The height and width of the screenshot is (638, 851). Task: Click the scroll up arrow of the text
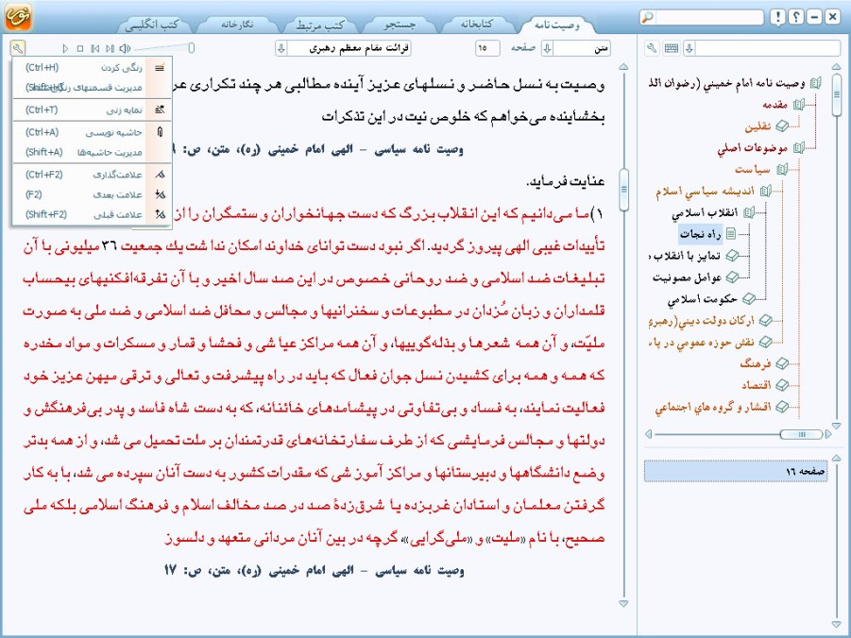623,67
